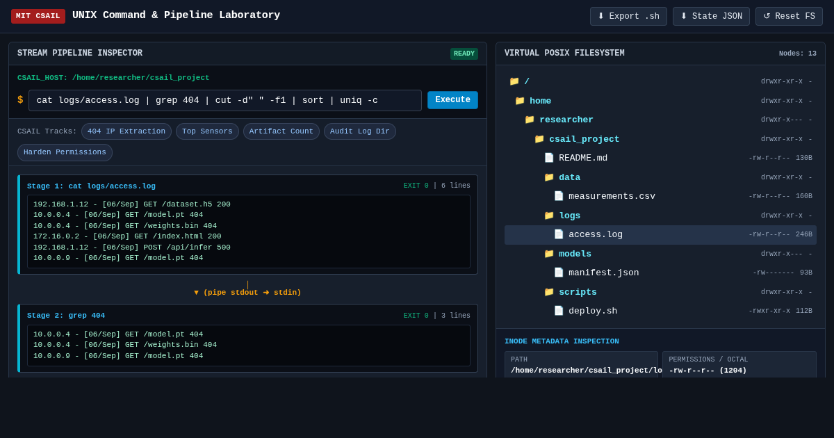Select measurements.csv file name
The image size is (834, 438).
pos(612,196)
